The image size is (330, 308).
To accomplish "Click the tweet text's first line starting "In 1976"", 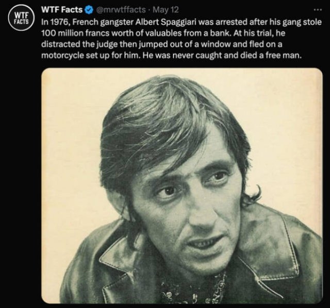I will (x=180, y=23).
